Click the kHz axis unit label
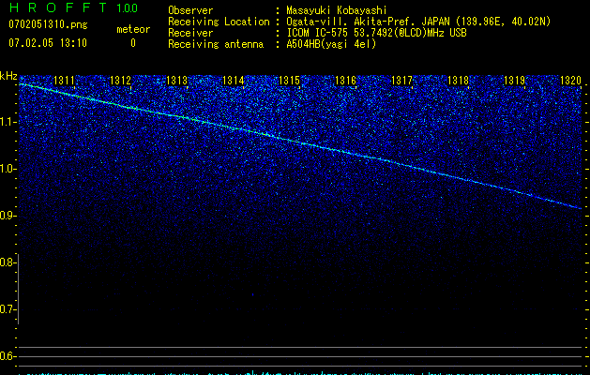 click(8, 76)
